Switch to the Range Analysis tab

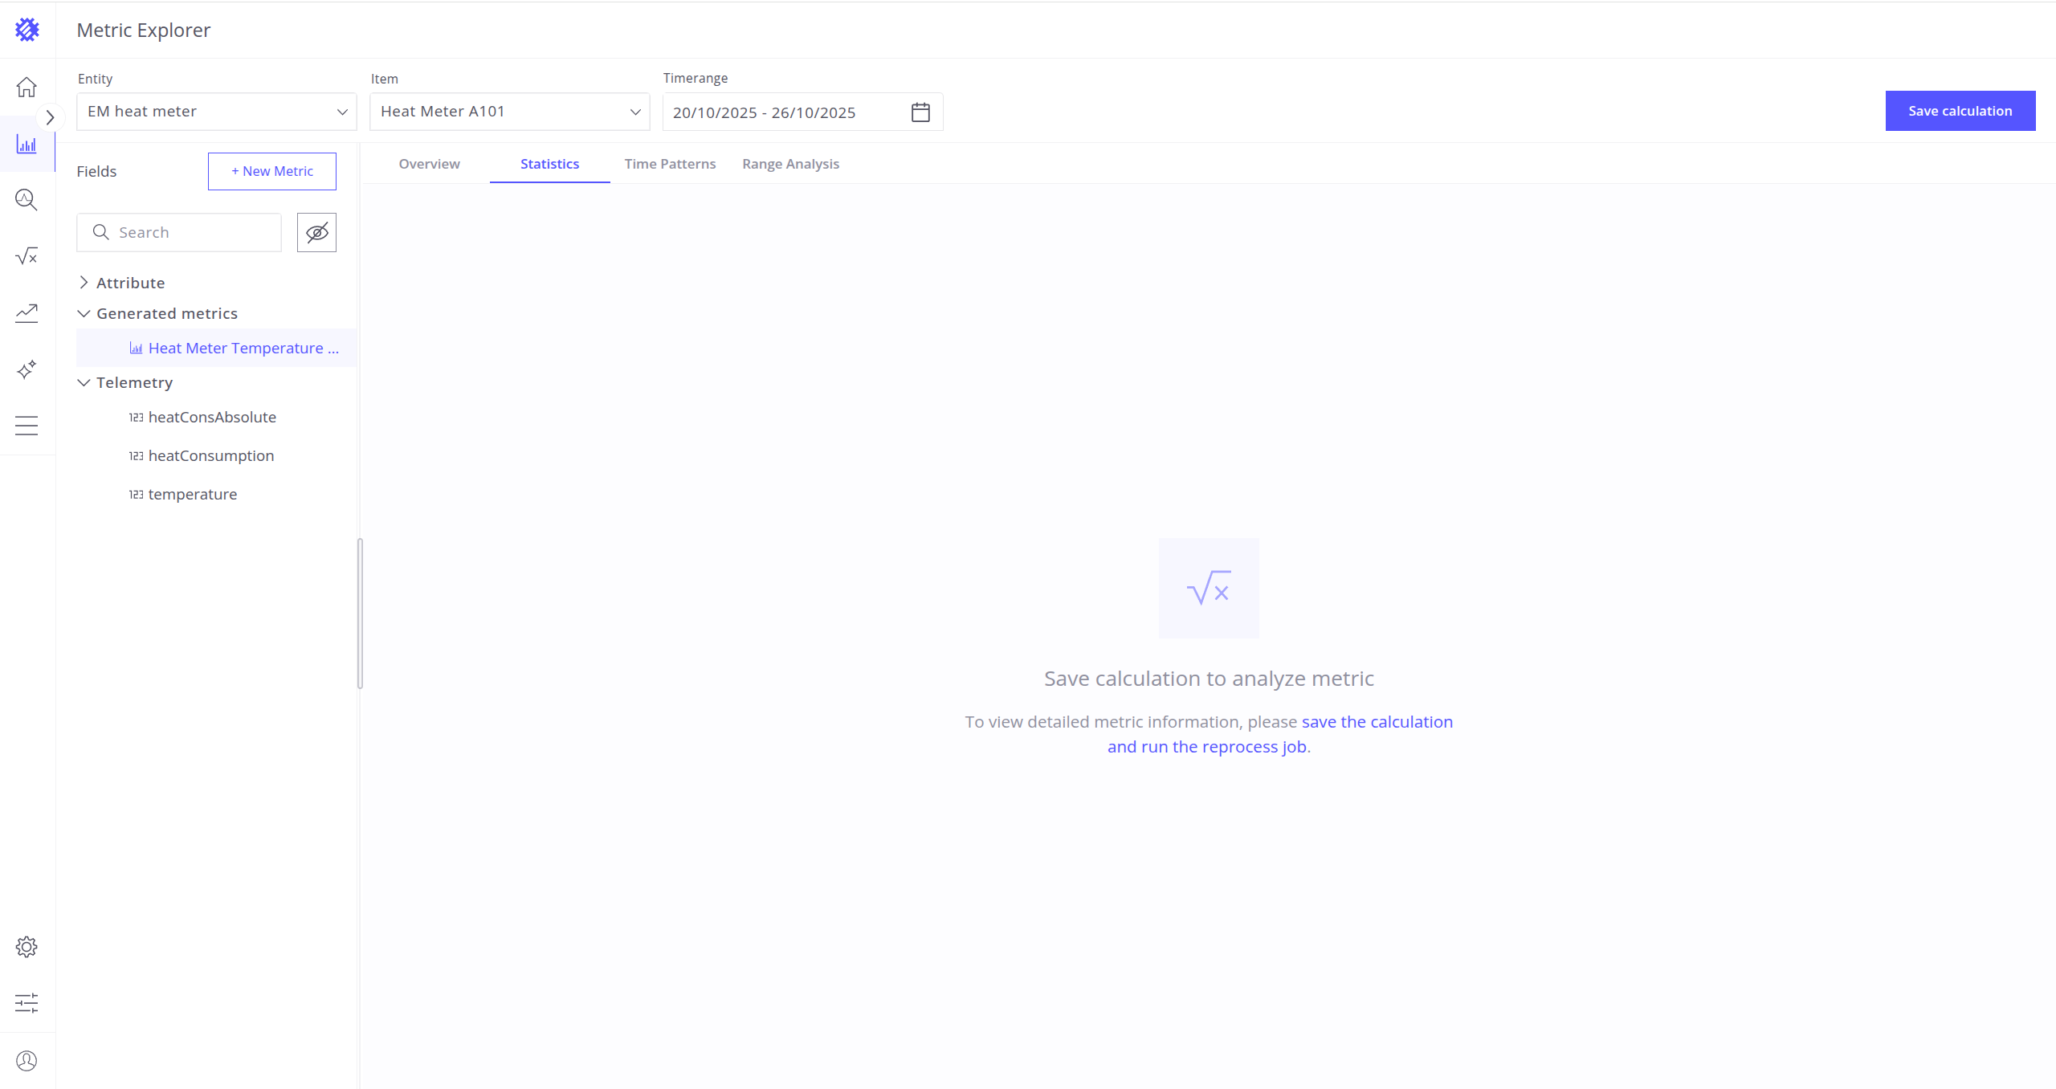(790, 164)
